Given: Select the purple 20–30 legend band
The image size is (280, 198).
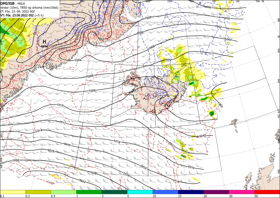Looking at the screenshot, I should pyautogui.click(x=216, y=192).
